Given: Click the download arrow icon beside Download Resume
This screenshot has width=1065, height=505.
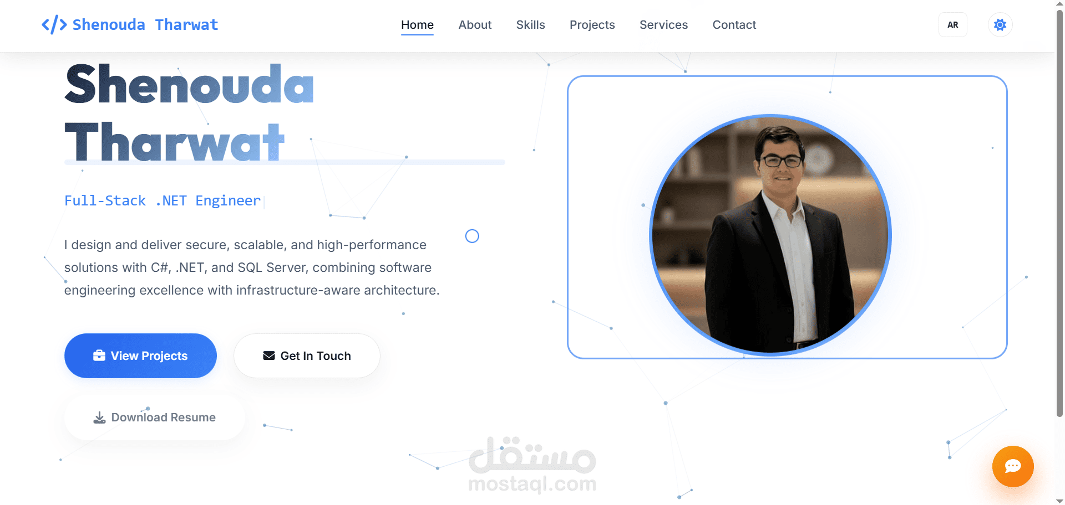Looking at the screenshot, I should (x=99, y=418).
